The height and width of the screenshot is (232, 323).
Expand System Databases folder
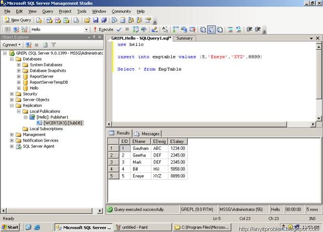click(19, 65)
